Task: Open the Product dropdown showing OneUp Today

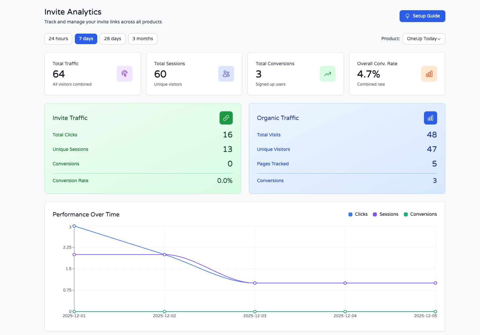Action: coord(422,39)
